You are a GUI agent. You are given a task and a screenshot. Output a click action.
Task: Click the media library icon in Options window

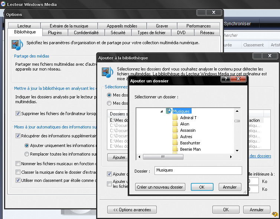[17, 45]
